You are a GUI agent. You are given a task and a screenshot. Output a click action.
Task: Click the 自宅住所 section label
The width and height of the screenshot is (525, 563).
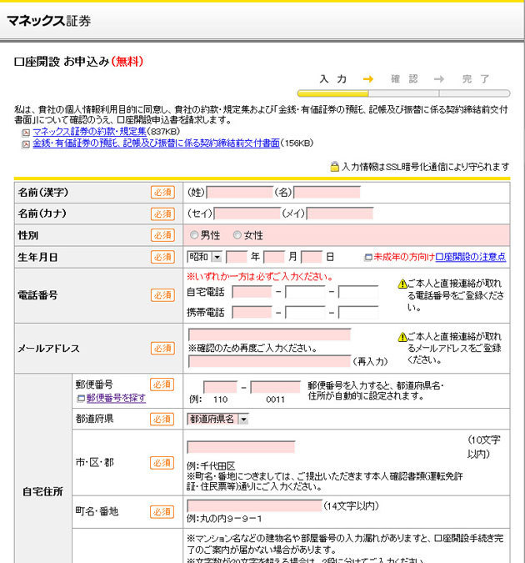pos(42,491)
